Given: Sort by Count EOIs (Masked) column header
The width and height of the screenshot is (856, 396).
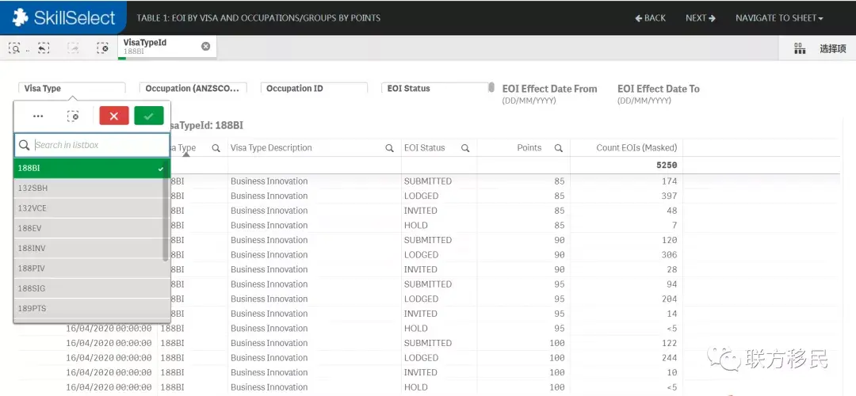Looking at the screenshot, I should click(625, 148).
